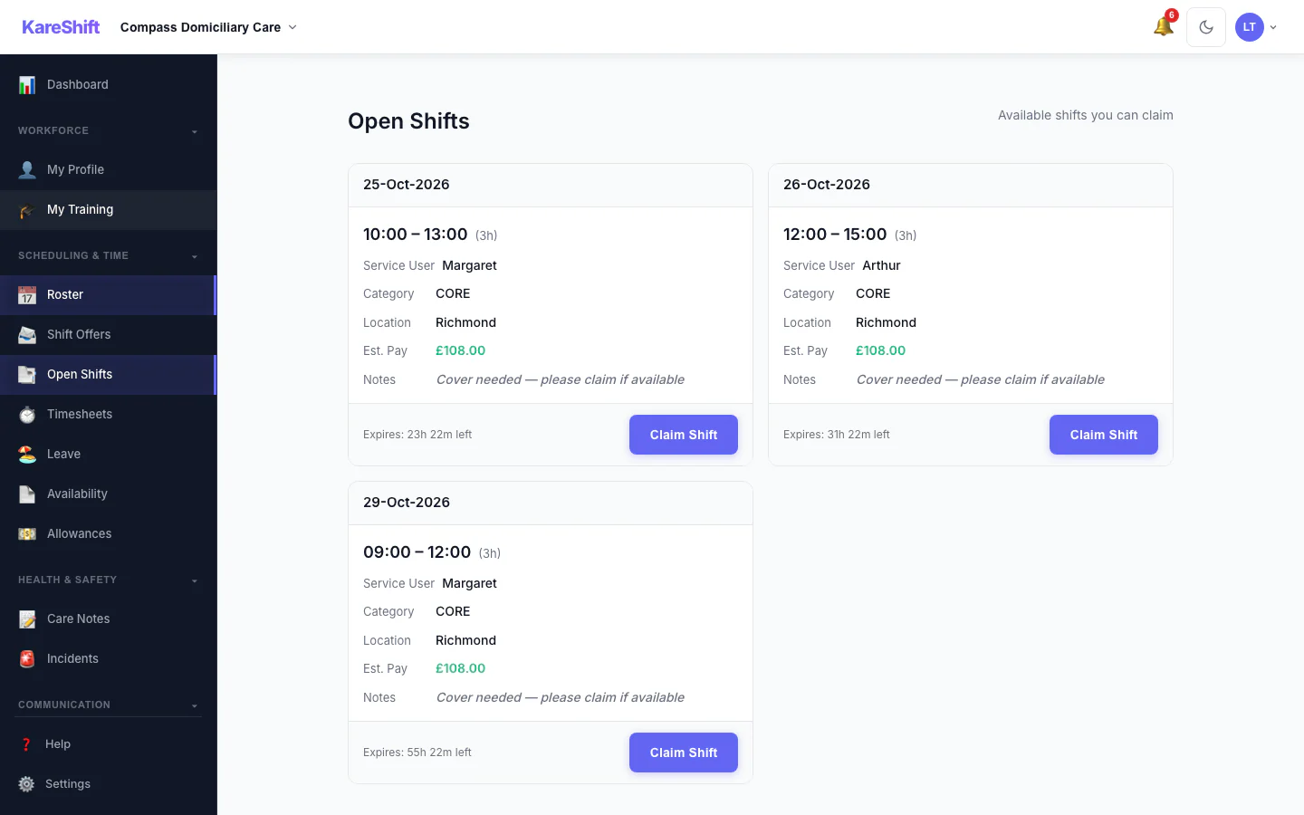Viewport: 1304px width, 815px height.
Task: Open the Timesheets menu item
Action: coord(109,414)
